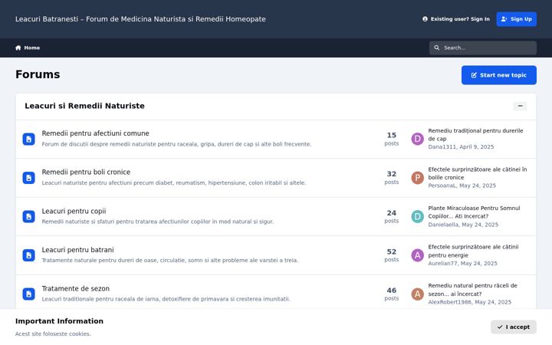Click the 52 posts count
The image size is (552, 345).
coord(392,255)
